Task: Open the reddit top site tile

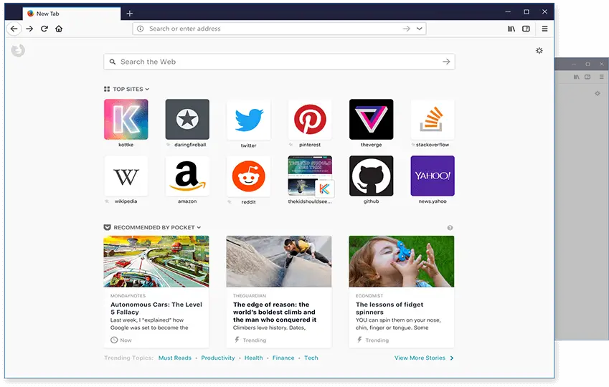Action: point(249,176)
